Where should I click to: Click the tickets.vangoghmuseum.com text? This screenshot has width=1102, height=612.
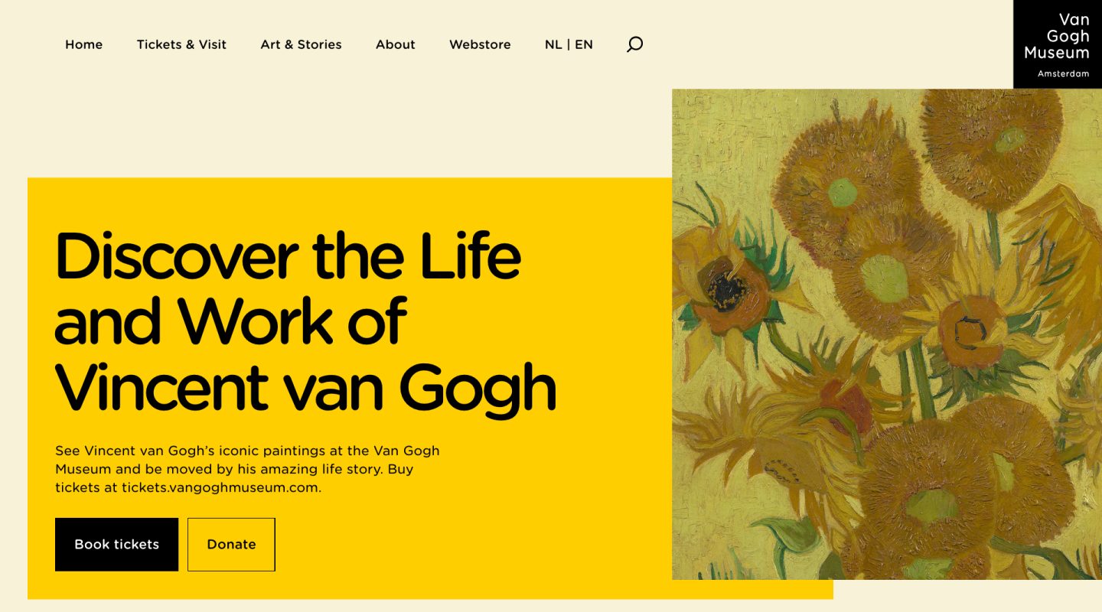[x=221, y=487]
